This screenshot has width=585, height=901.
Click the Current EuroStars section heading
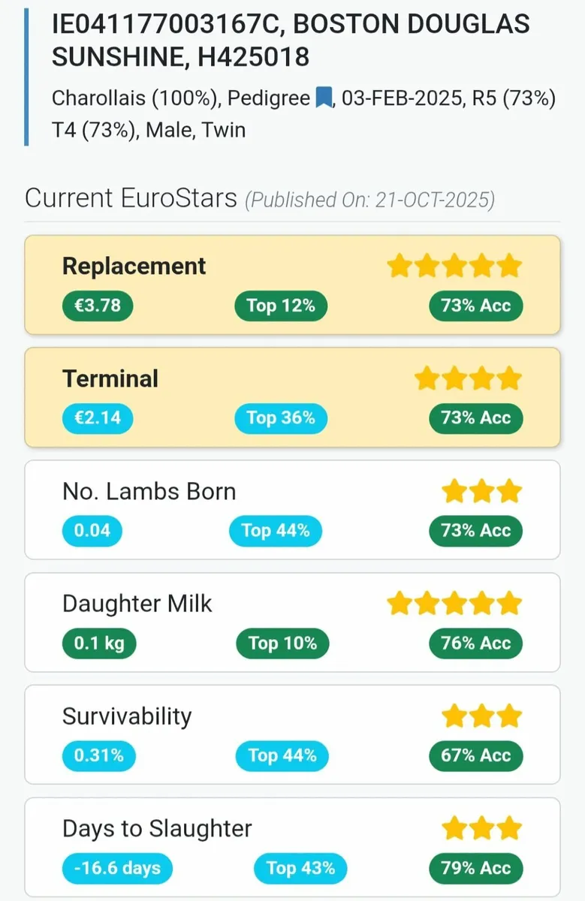tap(131, 199)
